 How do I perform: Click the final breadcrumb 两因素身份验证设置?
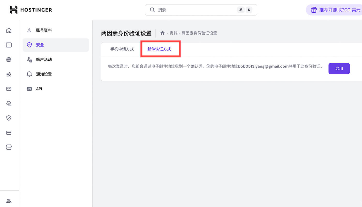tap(199, 33)
